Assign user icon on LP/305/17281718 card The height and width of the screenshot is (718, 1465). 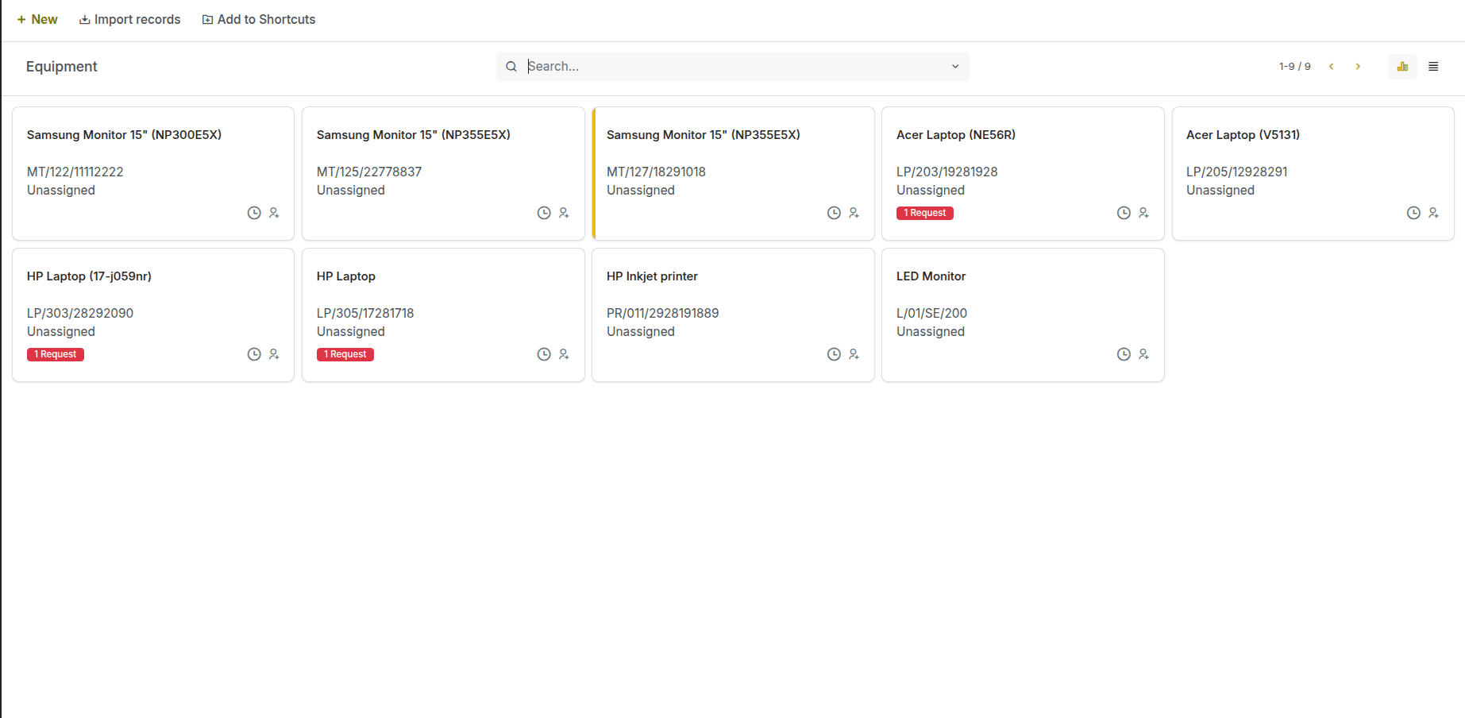click(564, 354)
